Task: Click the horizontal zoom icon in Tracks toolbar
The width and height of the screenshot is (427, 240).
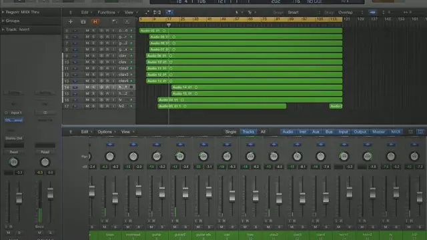Action: point(406,12)
